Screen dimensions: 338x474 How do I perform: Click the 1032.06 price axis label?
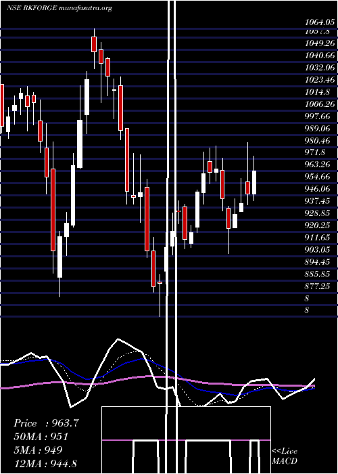320,68
